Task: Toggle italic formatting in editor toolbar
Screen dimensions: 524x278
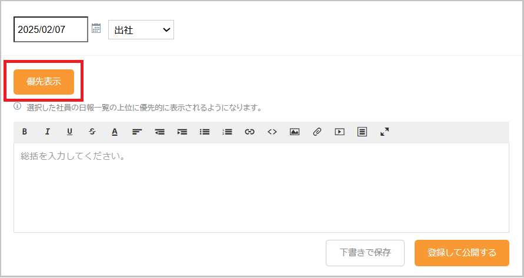Action: [47, 132]
